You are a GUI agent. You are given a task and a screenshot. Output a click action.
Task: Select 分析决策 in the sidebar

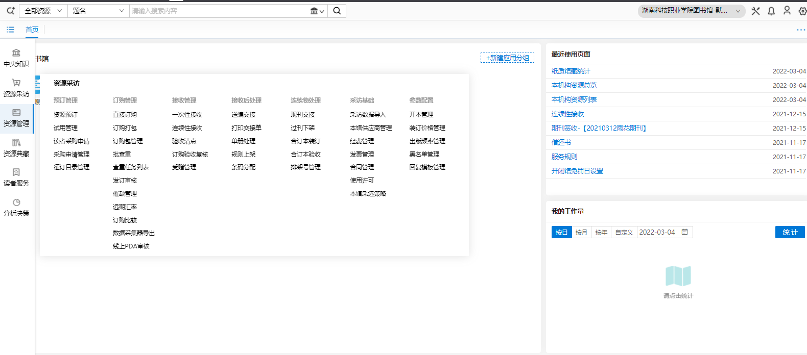[16, 207]
